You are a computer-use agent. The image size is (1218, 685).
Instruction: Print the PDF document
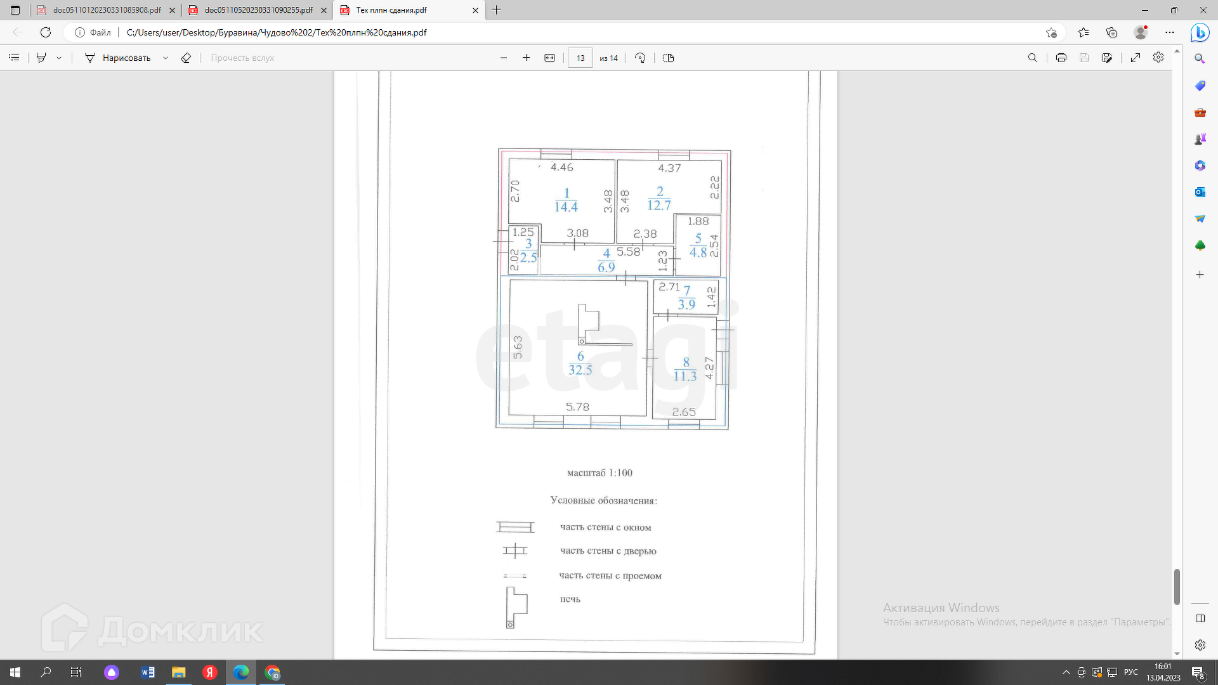point(1061,58)
